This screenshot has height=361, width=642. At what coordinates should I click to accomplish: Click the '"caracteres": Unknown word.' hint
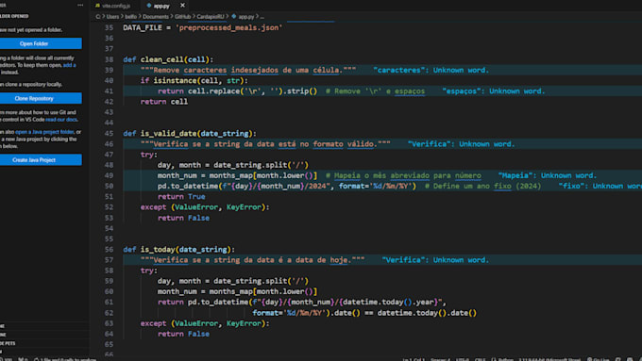tap(431, 70)
